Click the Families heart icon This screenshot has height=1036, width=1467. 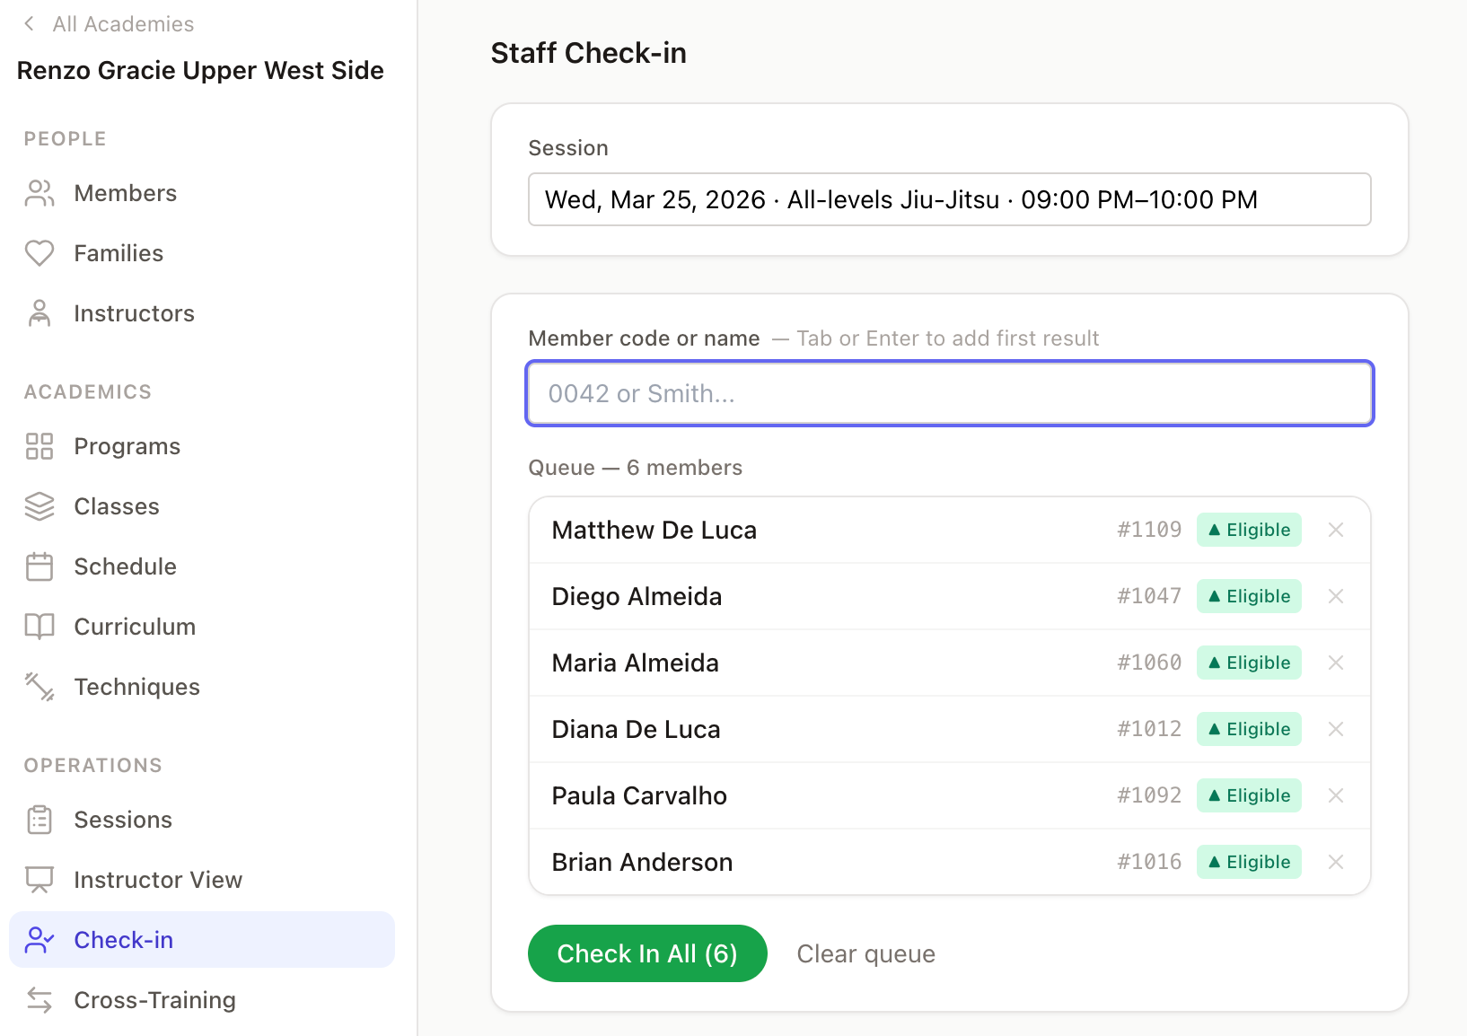click(39, 253)
